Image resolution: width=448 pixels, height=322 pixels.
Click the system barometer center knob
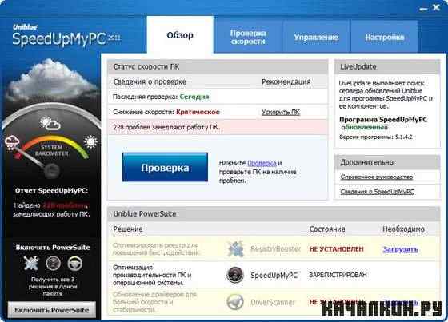point(52,171)
